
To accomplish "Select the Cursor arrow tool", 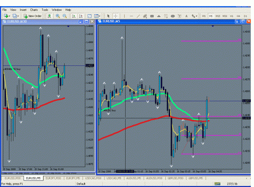I will (x=109, y=16).
